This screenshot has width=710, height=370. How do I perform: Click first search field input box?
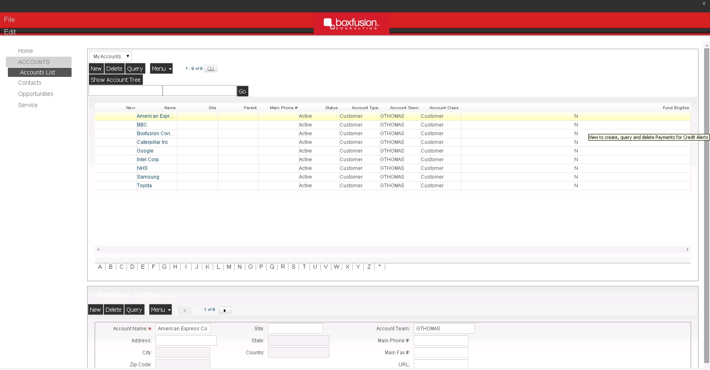[x=126, y=91]
